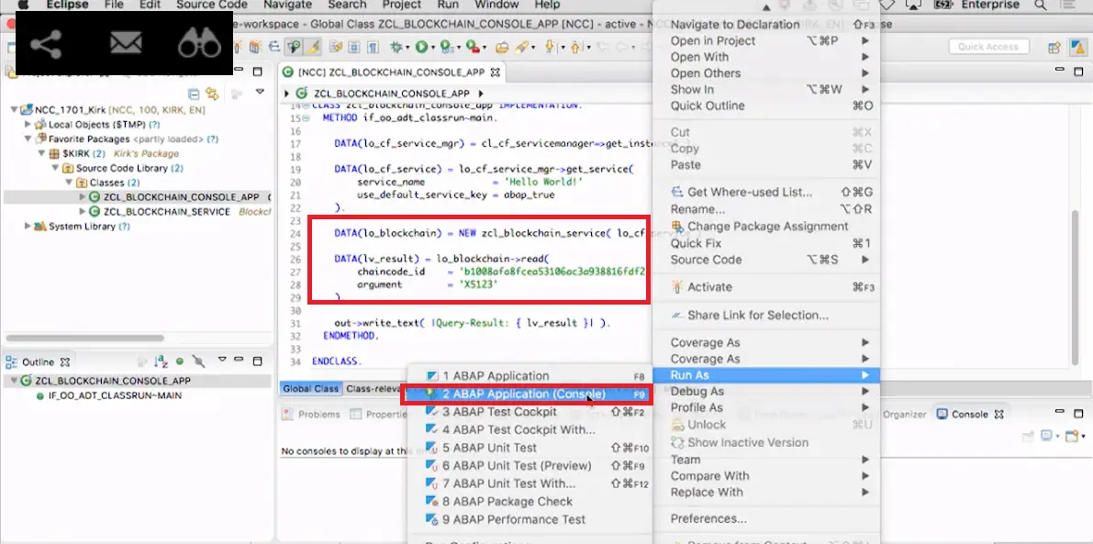Image resolution: width=1093 pixels, height=544 pixels.
Task: Open the Debug As submenu
Action: (x=767, y=392)
